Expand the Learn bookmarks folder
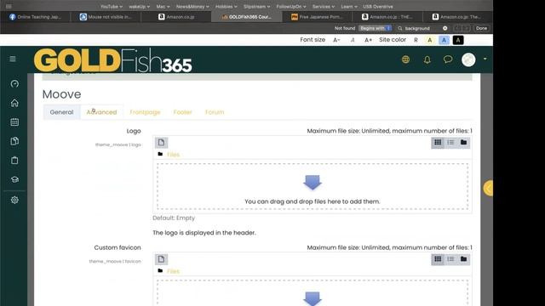 click(x=349, y=7)
